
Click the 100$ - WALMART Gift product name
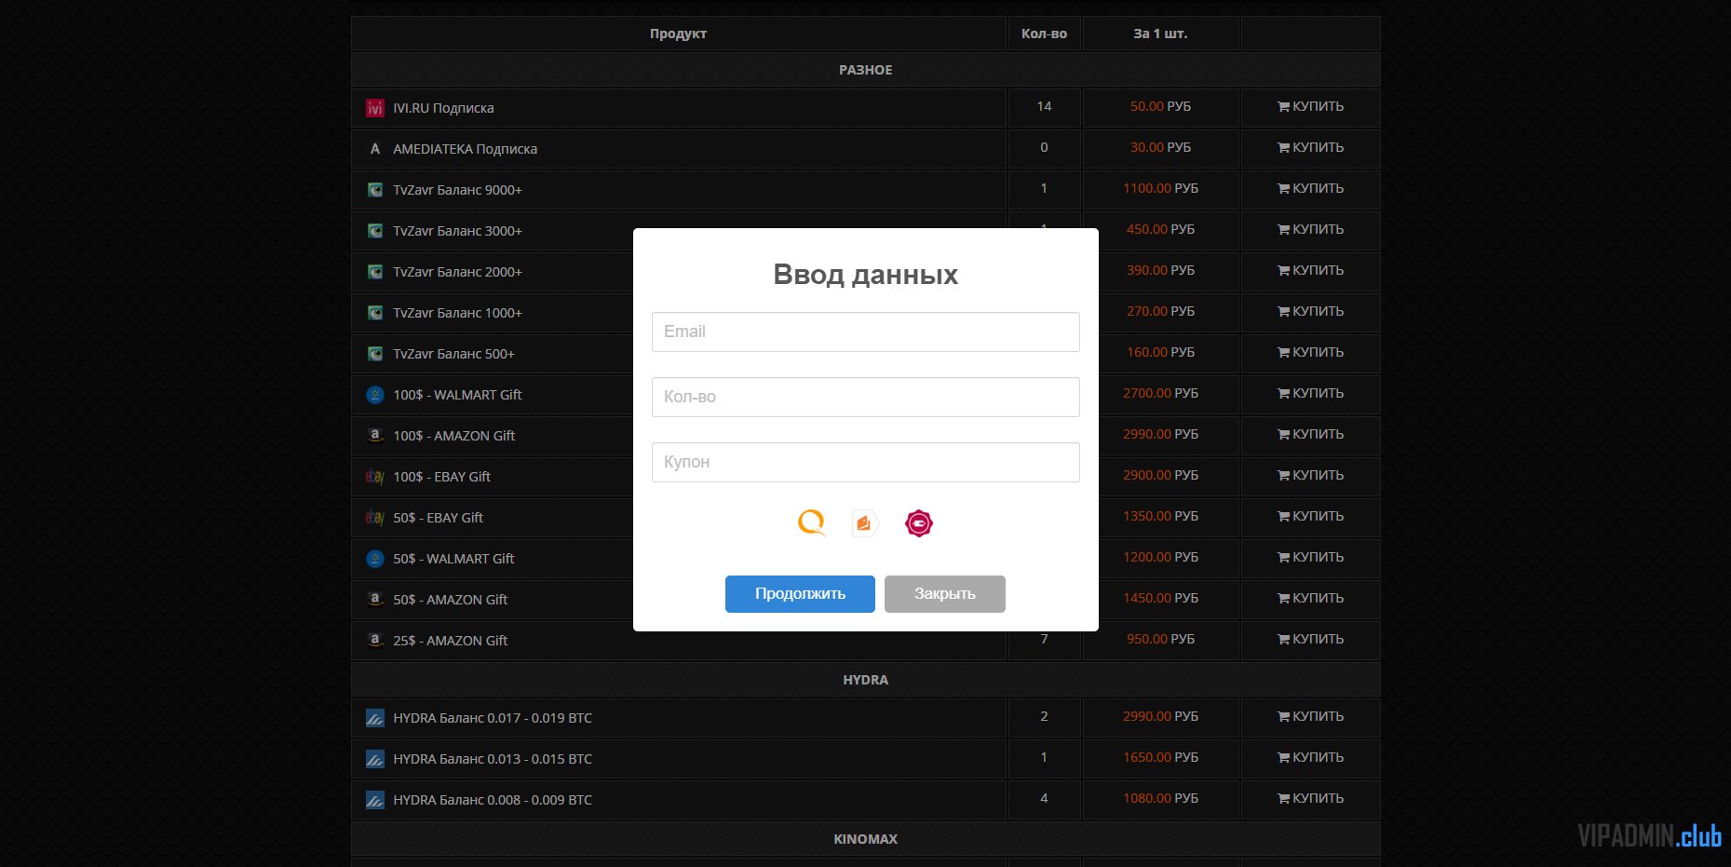click(457, 395)
